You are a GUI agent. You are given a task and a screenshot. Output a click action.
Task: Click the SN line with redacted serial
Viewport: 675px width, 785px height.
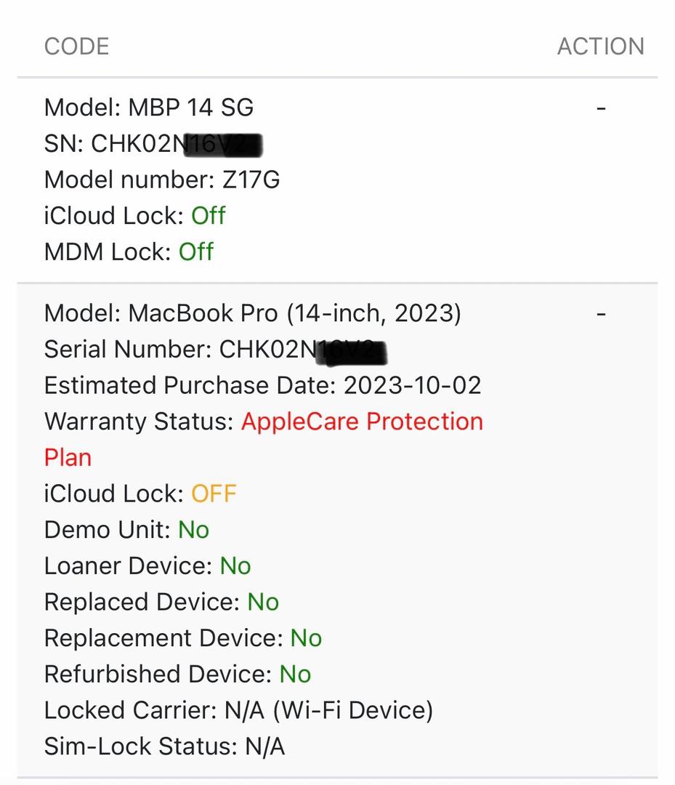(153, 144)
